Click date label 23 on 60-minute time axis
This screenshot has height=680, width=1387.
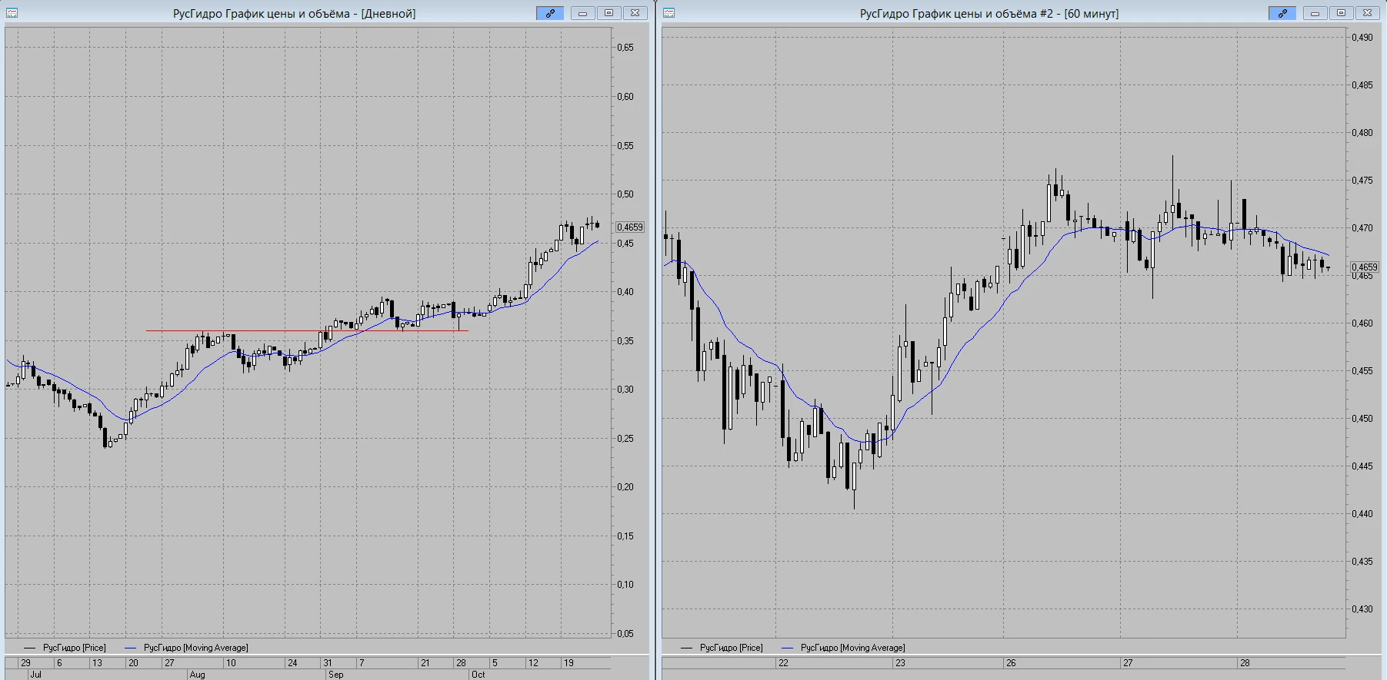click(900, 662)
